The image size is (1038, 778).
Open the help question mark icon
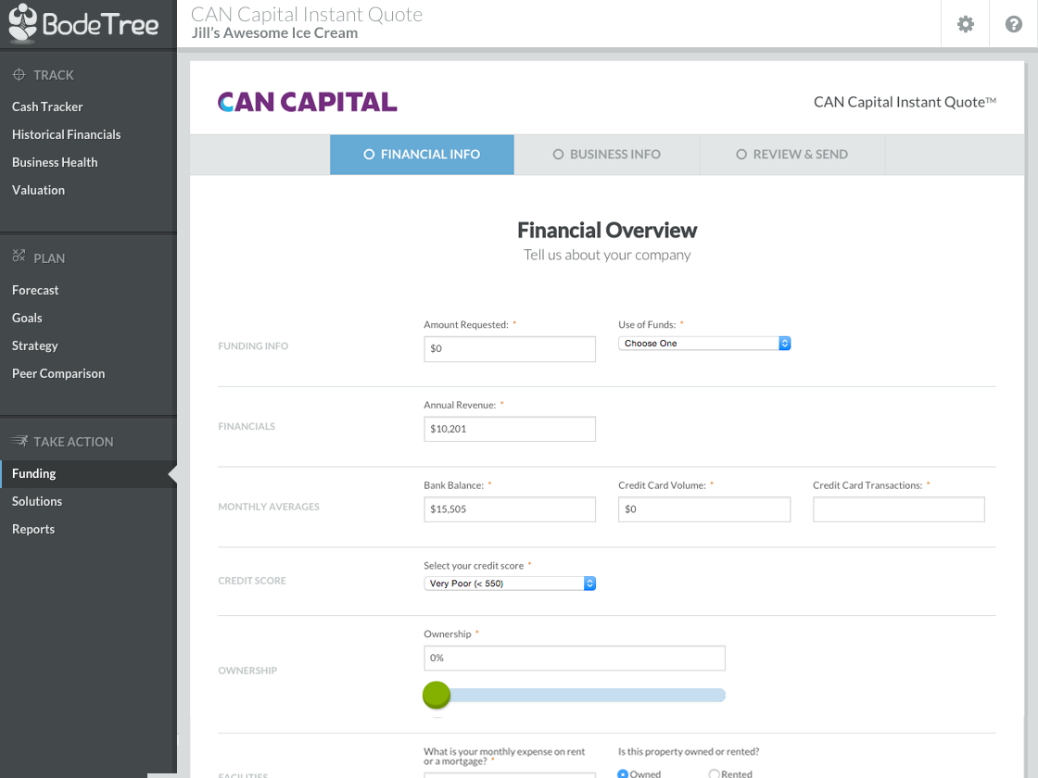click(1014, 24)
